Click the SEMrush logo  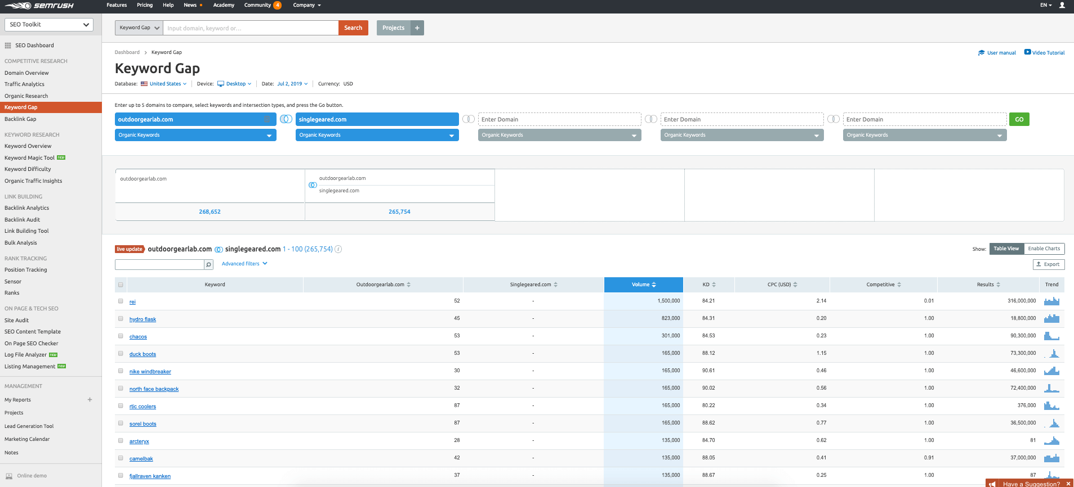[38, 6]
